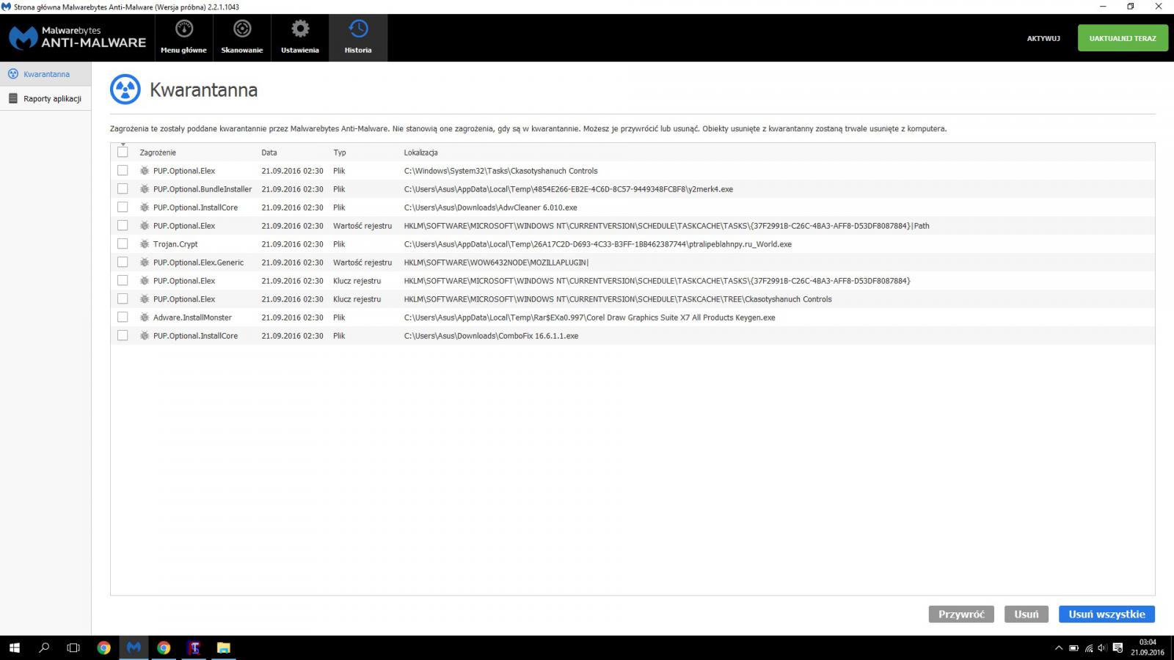
Task: Click threat icon in the AdwCleaner row
Action: (x=145, y=208)
